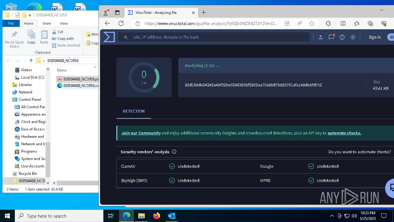The image size is (394, 222).
Task: Open VirusTotal notifications flag icon
Action: coord(331,37)
